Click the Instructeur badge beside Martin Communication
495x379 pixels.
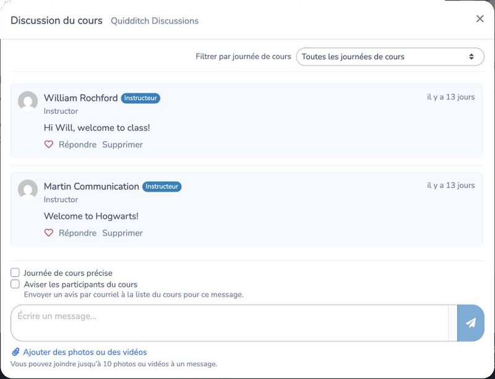(x=162, y=187)
